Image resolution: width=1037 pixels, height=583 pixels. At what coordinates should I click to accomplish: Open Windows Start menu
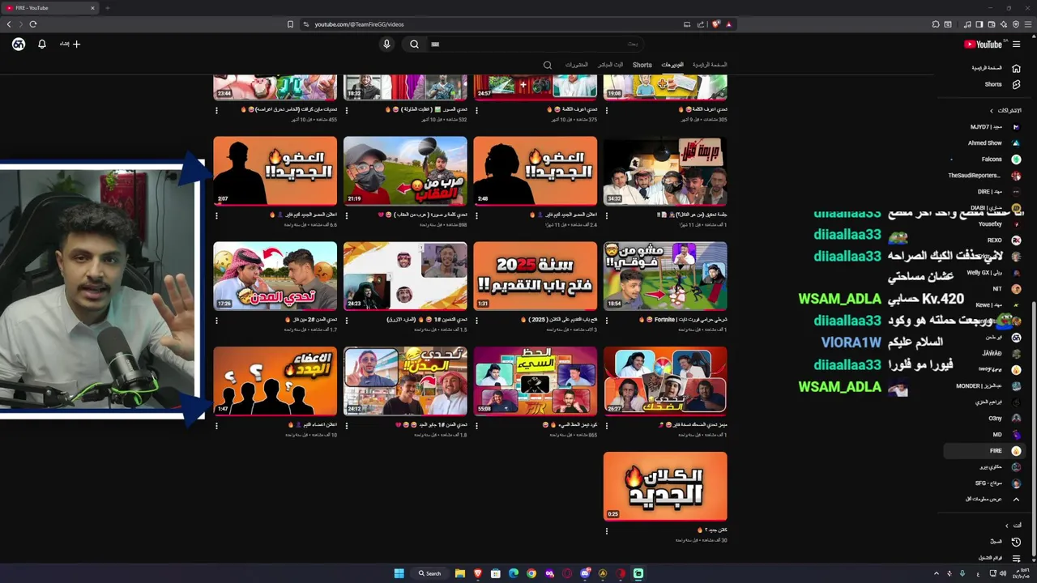[x=399, y=573]
